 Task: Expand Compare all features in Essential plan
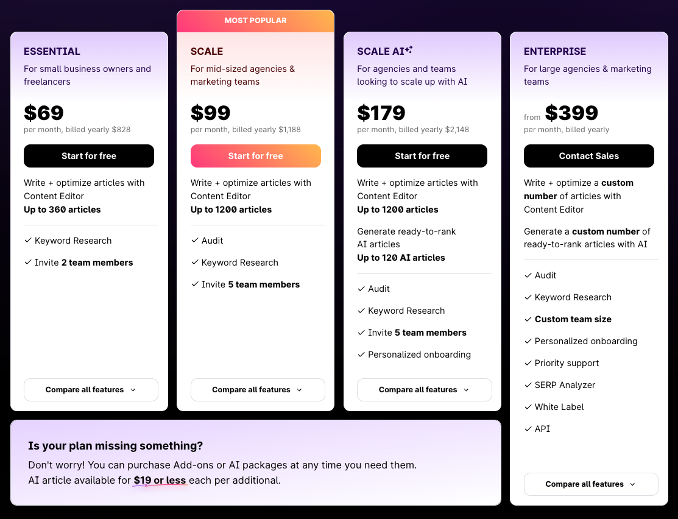(x=91, y=390)
